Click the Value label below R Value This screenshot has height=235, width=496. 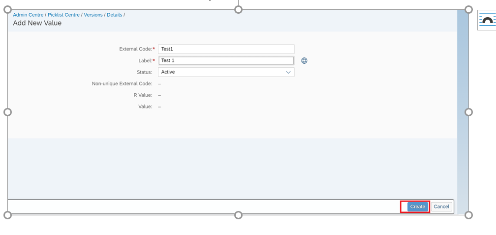pyautogui.click(x=145, y=106)
